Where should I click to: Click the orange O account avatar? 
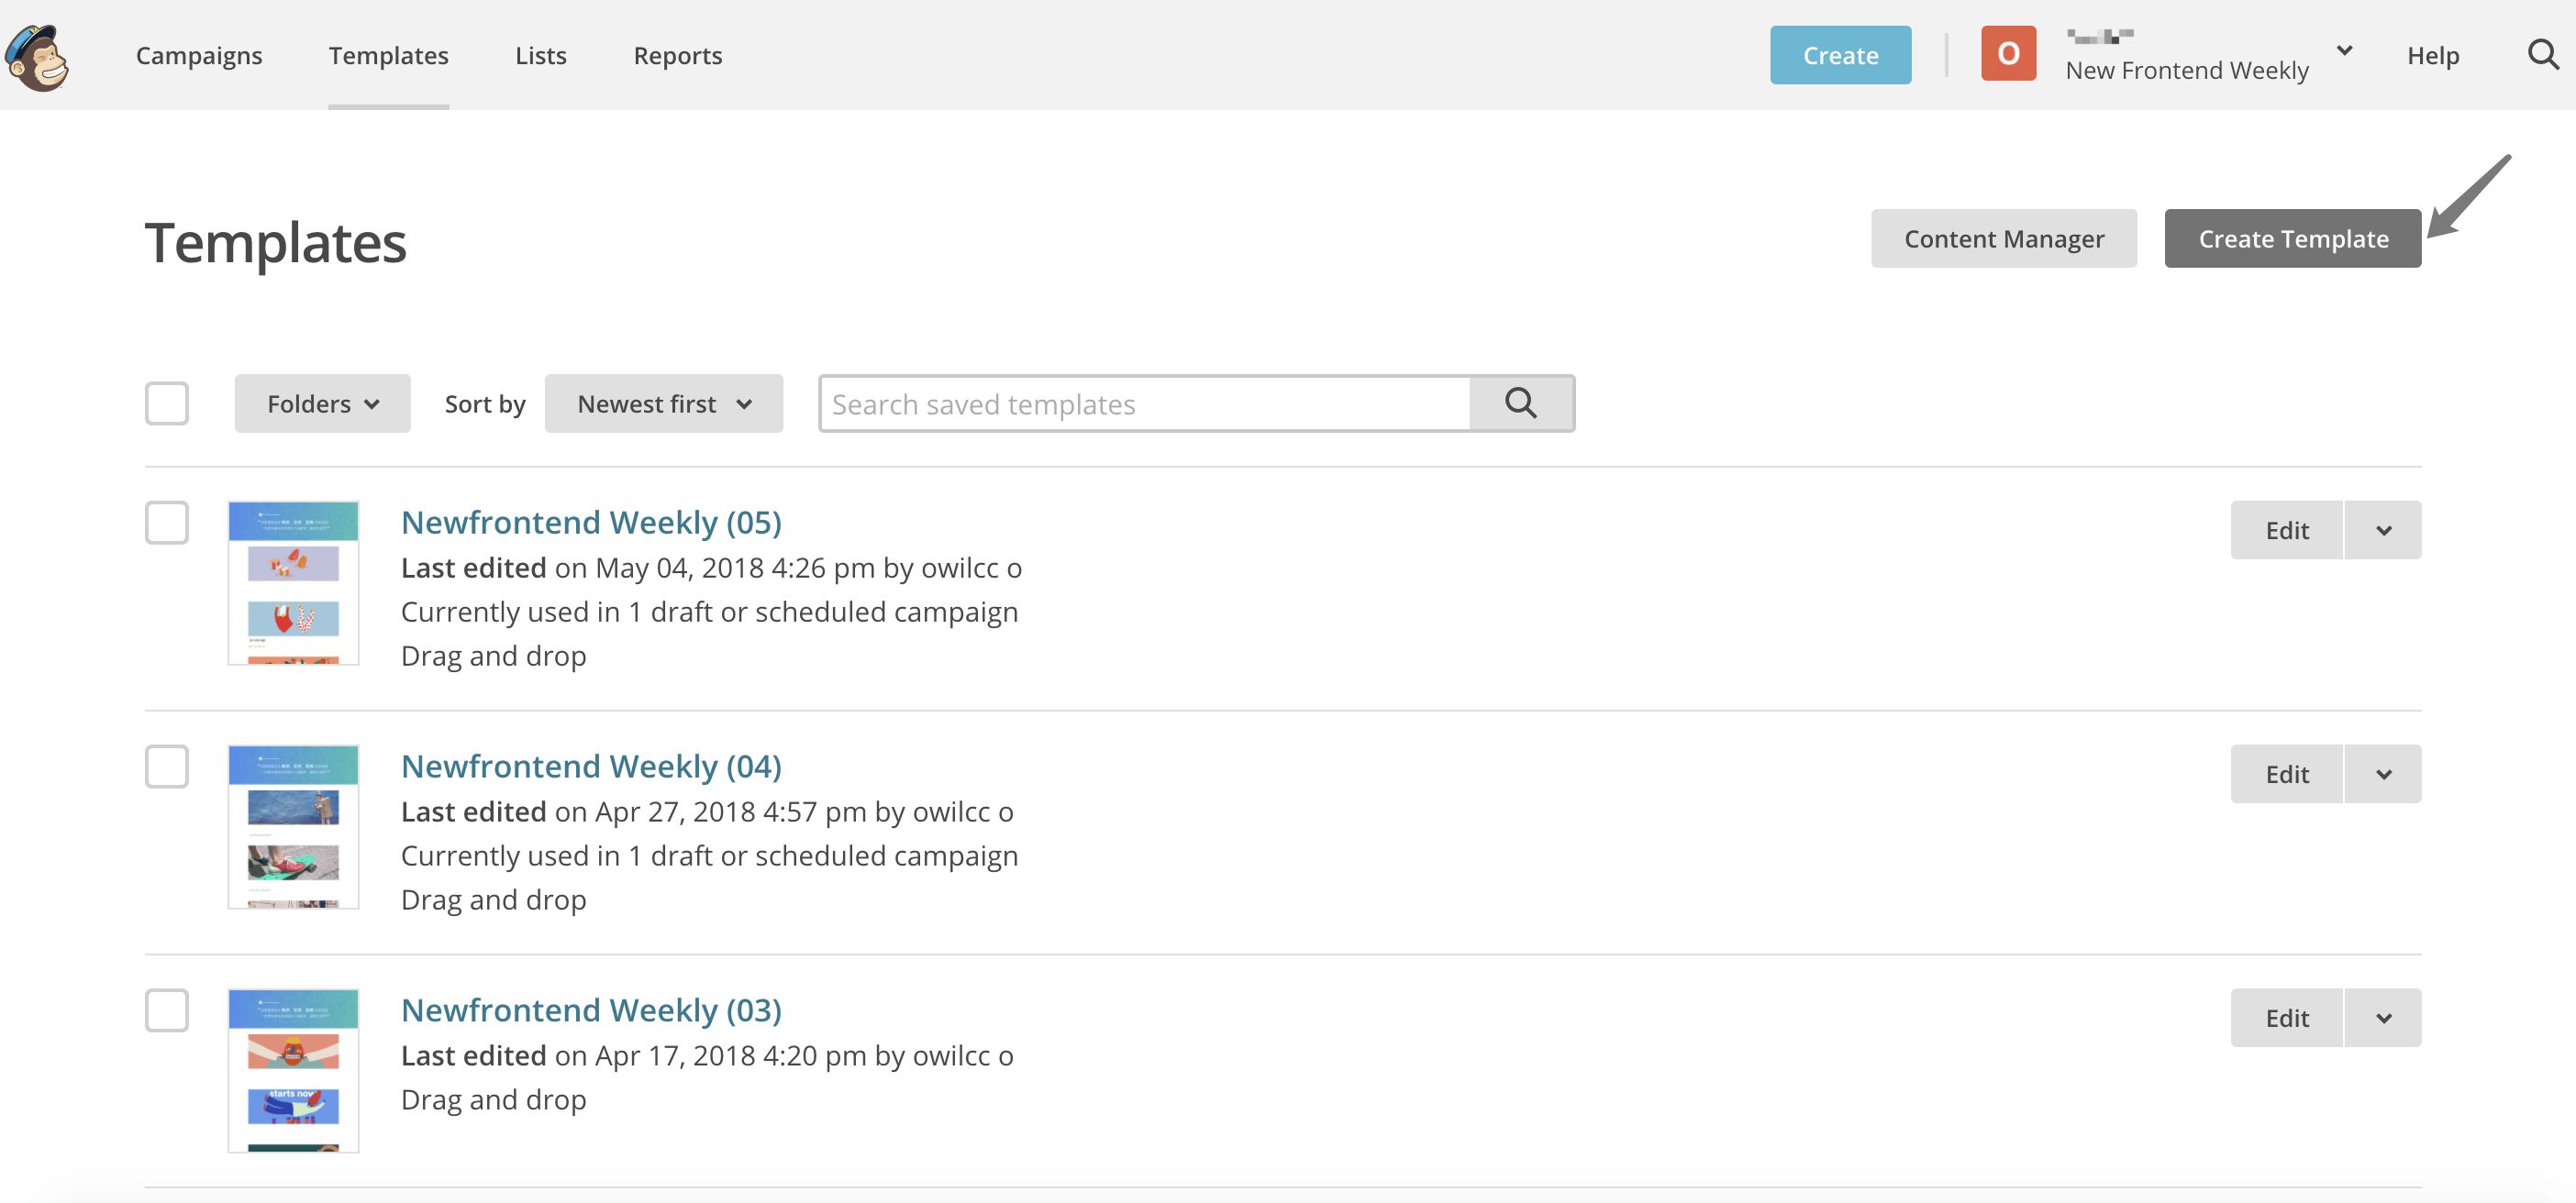click(x=2007, y=54)
